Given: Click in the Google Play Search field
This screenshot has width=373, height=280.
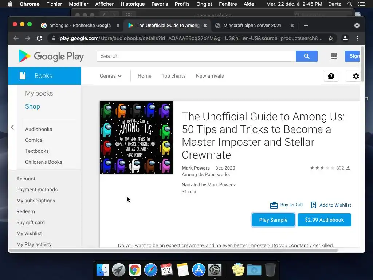Looking at the screenshot, I should pyautogui.click(x=196, y=56).
